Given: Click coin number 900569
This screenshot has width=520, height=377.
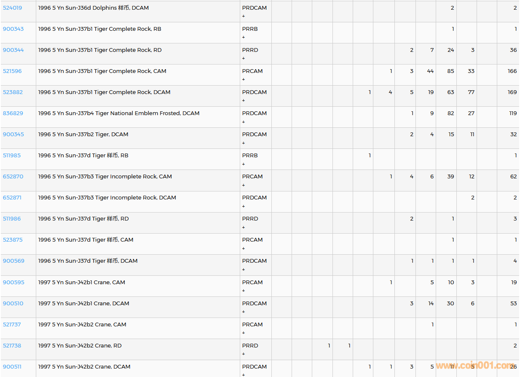Looking at the screenshot, I should coord(13,261).
